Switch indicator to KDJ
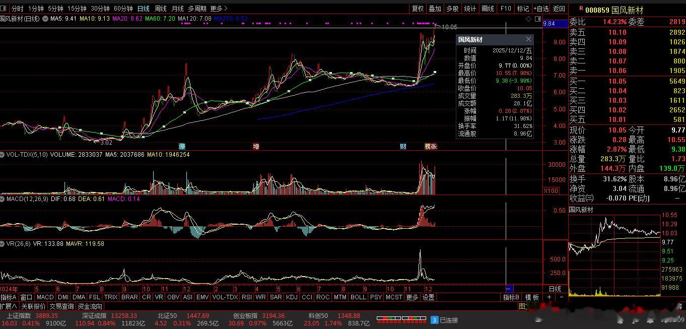 [x=292, y=297]
